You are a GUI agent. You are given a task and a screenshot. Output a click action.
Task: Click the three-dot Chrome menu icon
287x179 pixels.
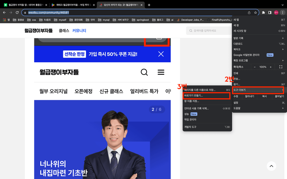click(282, 13)
